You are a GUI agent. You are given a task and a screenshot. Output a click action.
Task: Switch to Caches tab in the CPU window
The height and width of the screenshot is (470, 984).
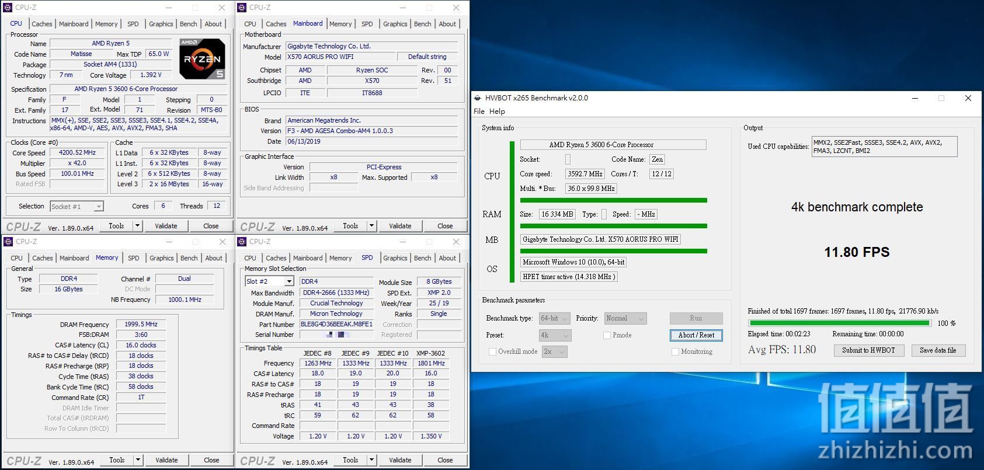coord(42,24)
